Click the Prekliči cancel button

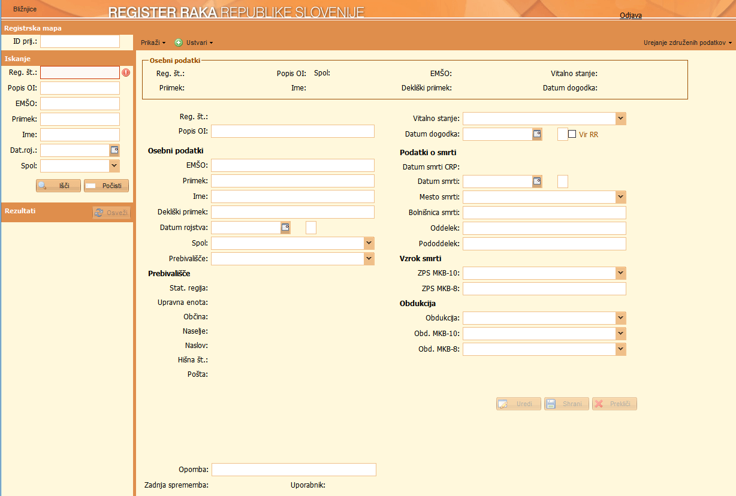[x=614, y=404]
